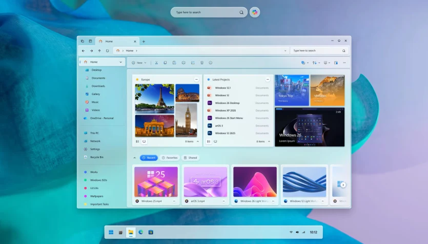
Task: Select the Shared tab
Action: tap(190, 158)
